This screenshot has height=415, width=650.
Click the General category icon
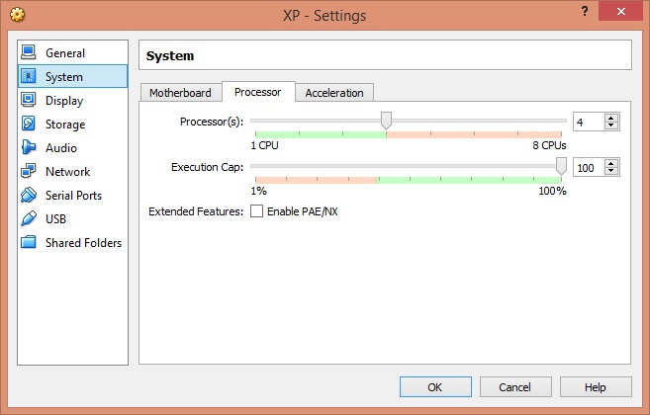pos(28,52)
